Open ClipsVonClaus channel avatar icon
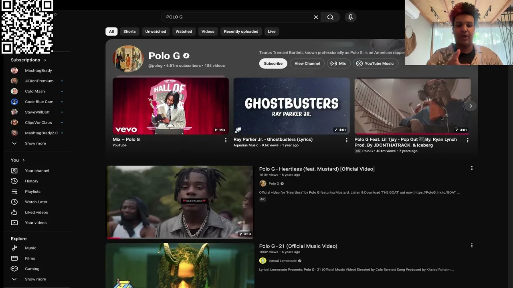This screenshot has height=288, width=513. [x=14, y=122]
